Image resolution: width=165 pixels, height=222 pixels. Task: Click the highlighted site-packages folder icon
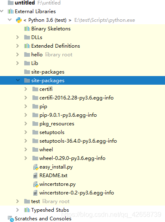click(27, 81)
